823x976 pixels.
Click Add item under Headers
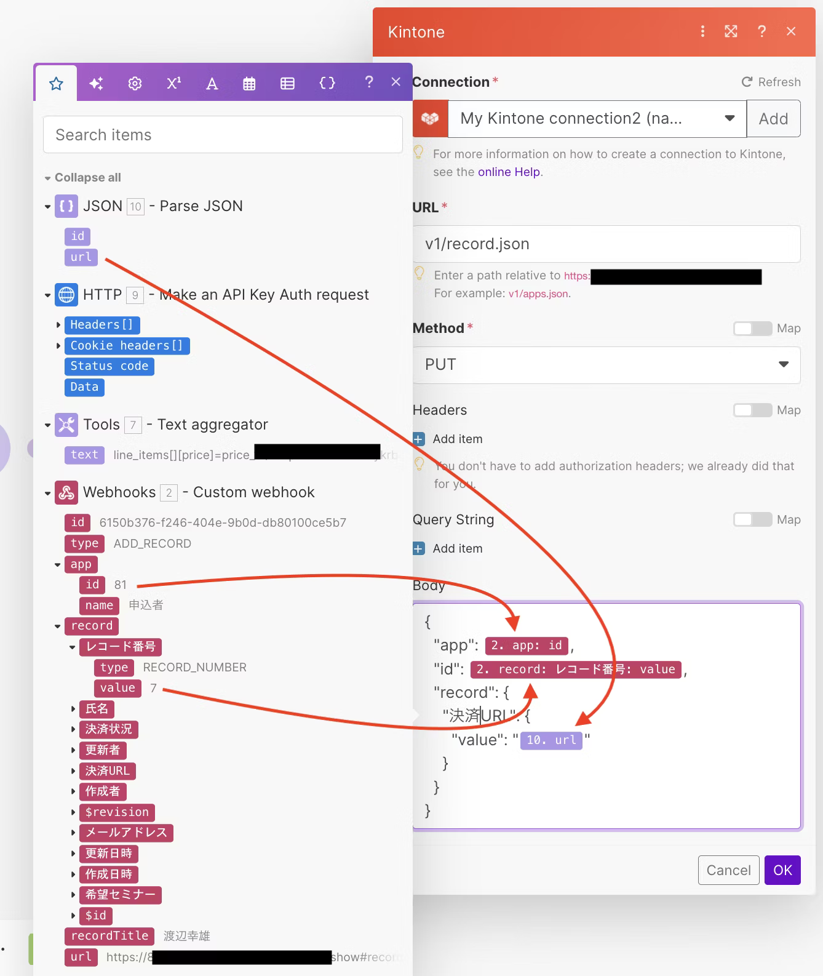458,439
